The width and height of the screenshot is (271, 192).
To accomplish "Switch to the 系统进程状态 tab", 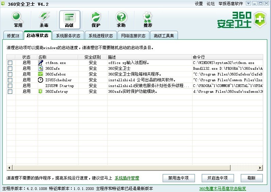I will point(101,36).
